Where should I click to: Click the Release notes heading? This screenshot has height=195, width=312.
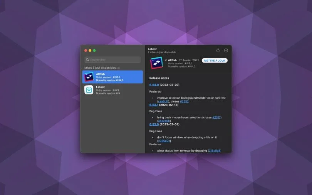(159, 78)
